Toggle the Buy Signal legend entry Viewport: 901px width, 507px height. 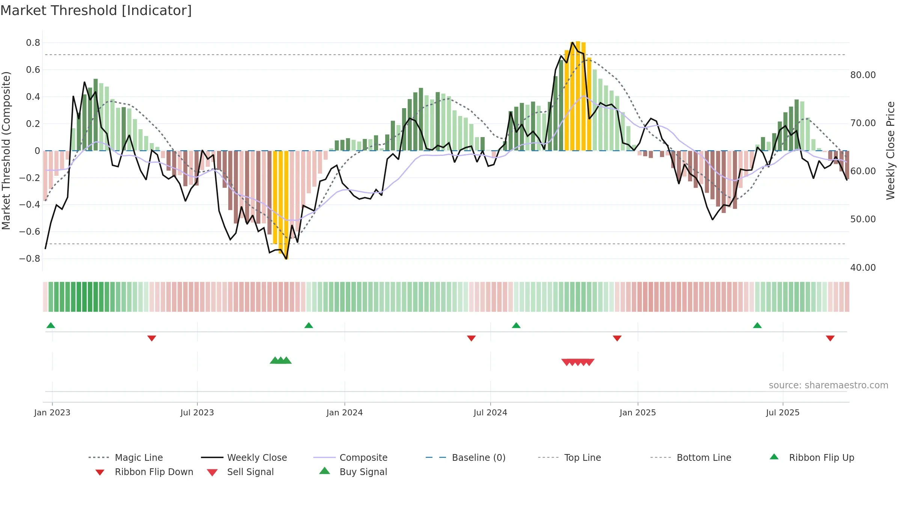click(353, 472)
